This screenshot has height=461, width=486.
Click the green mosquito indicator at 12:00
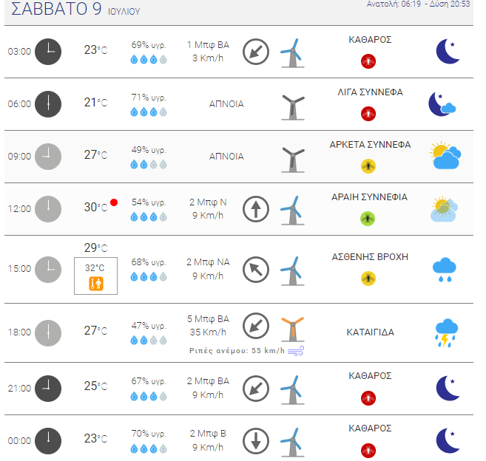coord(368,219)
